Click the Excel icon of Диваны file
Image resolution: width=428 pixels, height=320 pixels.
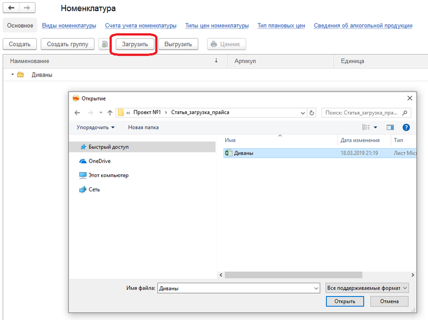click(228, 153)
